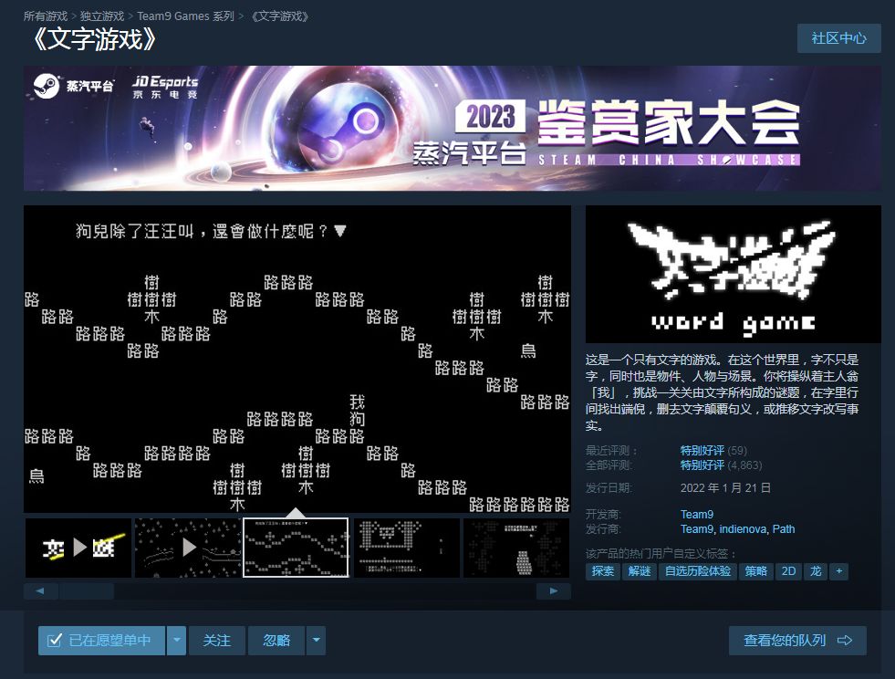The image size is (895, 679).
Task: Expand the ignore options dropdown arrow
Action: (x=316, y=640)
